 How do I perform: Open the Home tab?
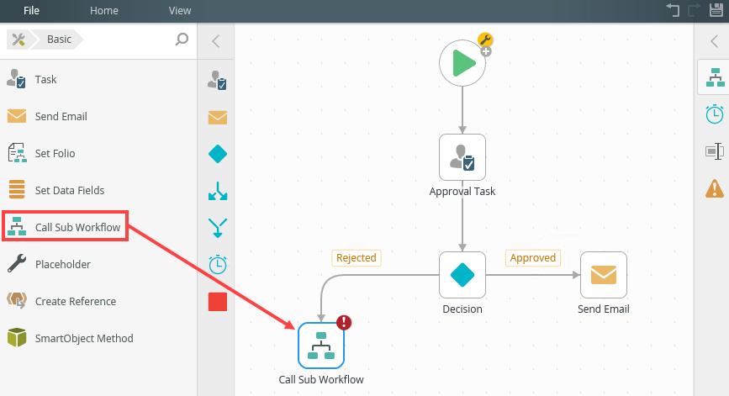pyautogui.click(x=103, y=11)
